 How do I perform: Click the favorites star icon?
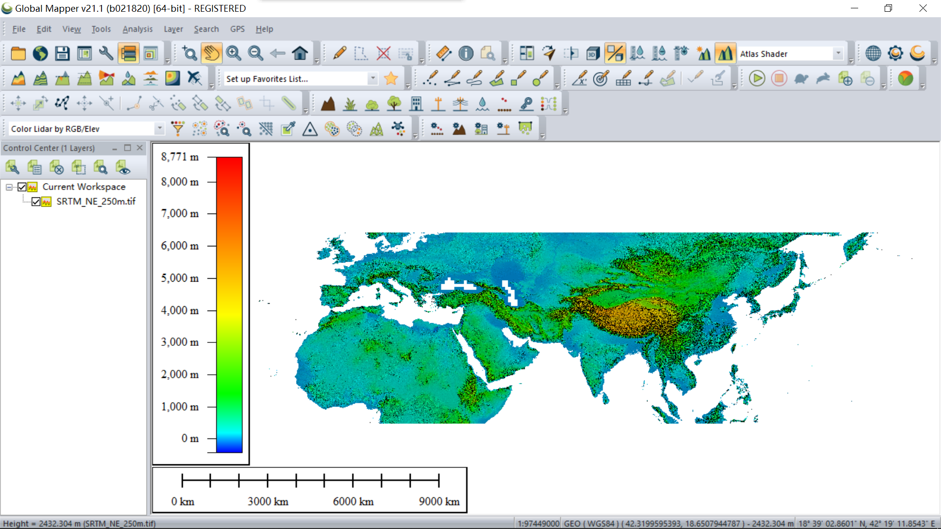coord(391,78)
